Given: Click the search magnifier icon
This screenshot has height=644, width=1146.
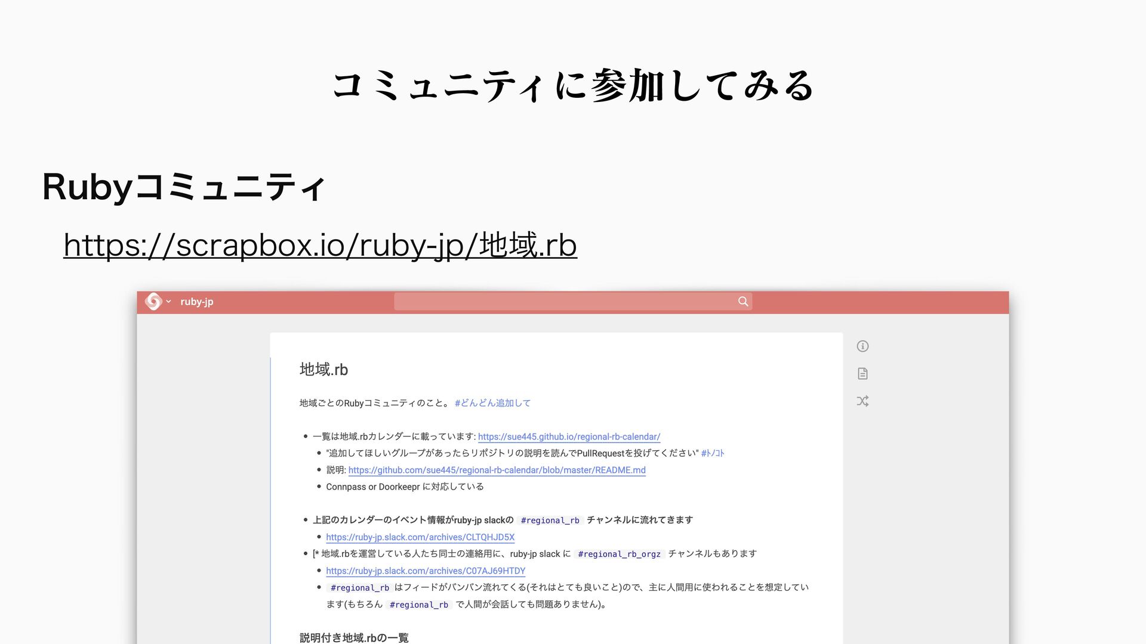Looking at the screenshot, I should (743, 302).
